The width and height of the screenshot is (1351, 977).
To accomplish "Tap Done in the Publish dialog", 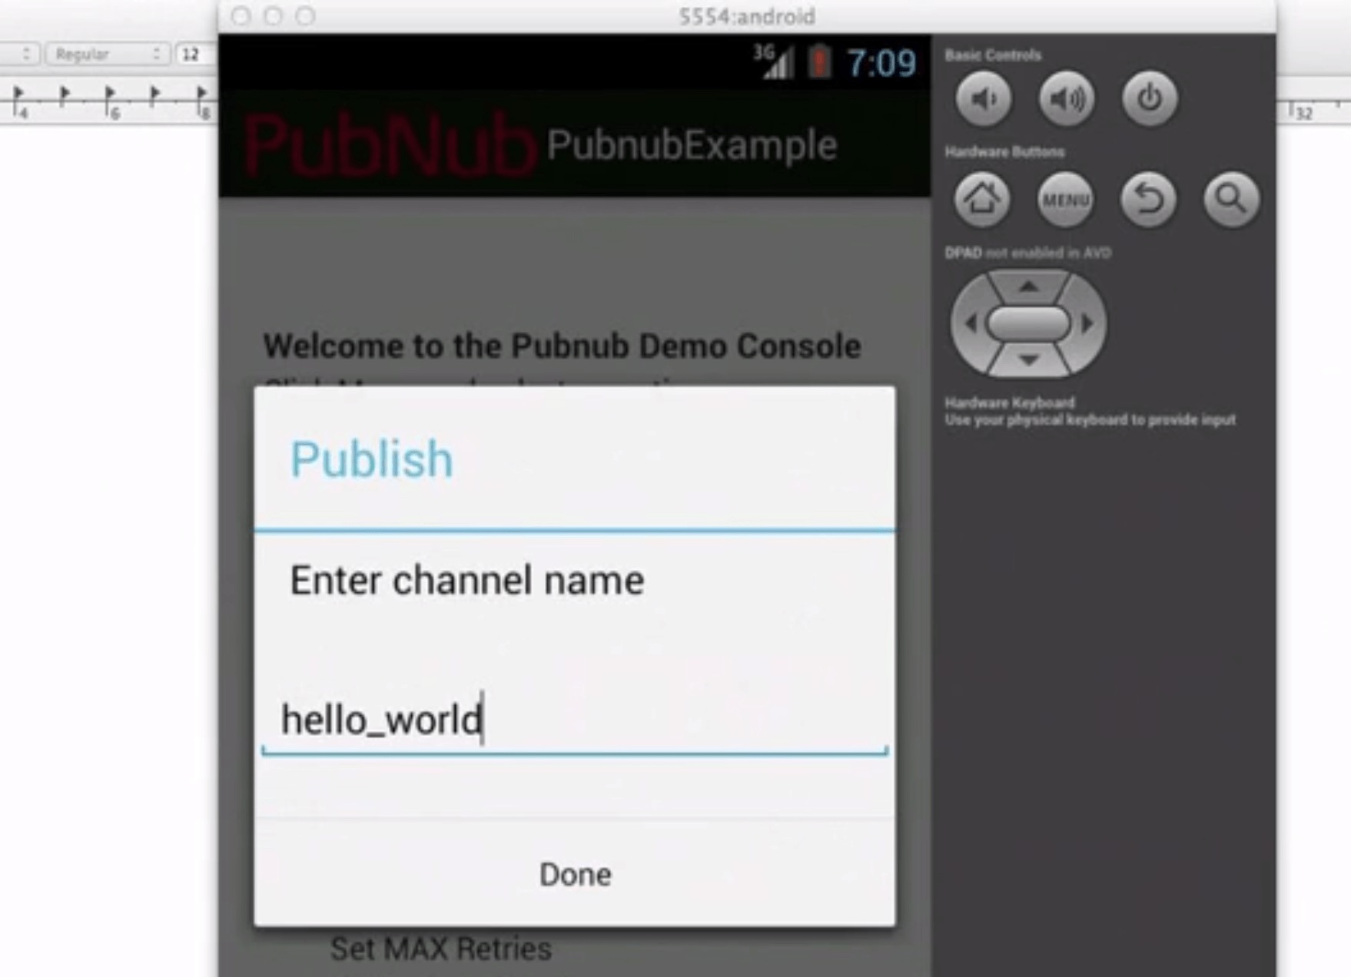I will point(575,874).
